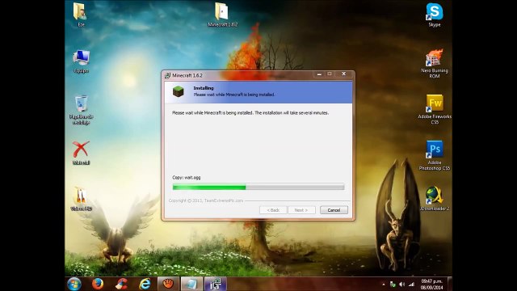The height and width of the screenshot is (291, 517).
Task: Launch the JDownloader 2 shortcut
Action: click(435, 199)
